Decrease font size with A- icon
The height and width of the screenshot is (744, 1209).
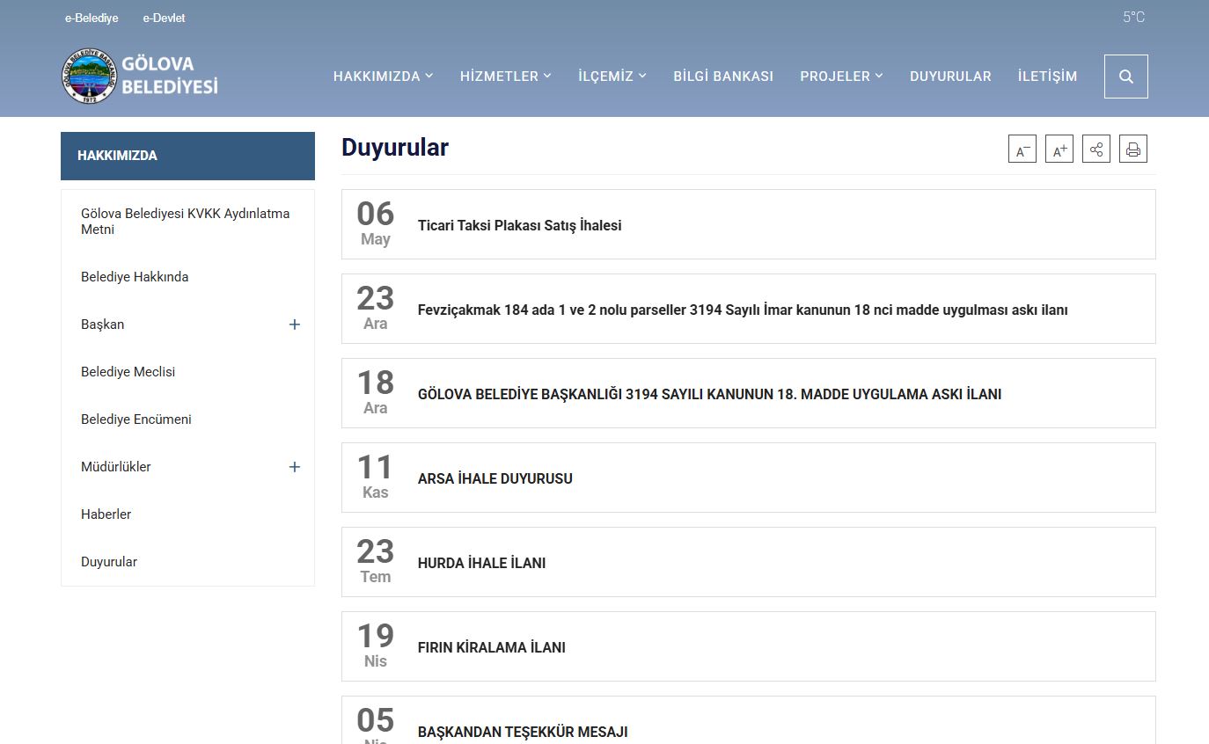click(x=1022, y=150)
